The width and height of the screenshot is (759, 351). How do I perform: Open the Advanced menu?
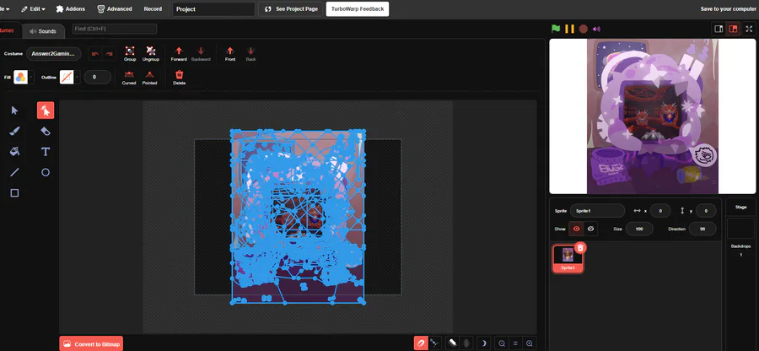[x=115, y=8]
